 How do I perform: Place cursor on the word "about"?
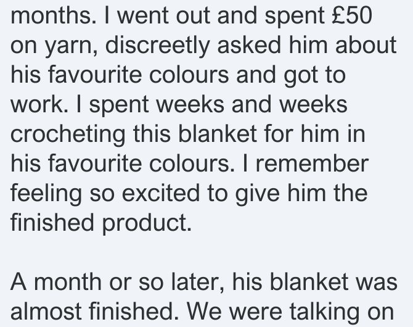(366, 45)
